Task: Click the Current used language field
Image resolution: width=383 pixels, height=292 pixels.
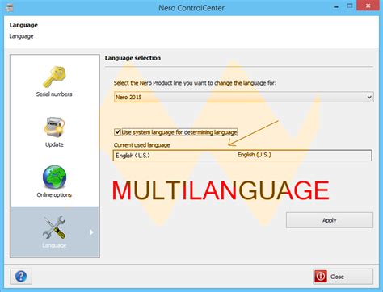Action: [242, 156]
